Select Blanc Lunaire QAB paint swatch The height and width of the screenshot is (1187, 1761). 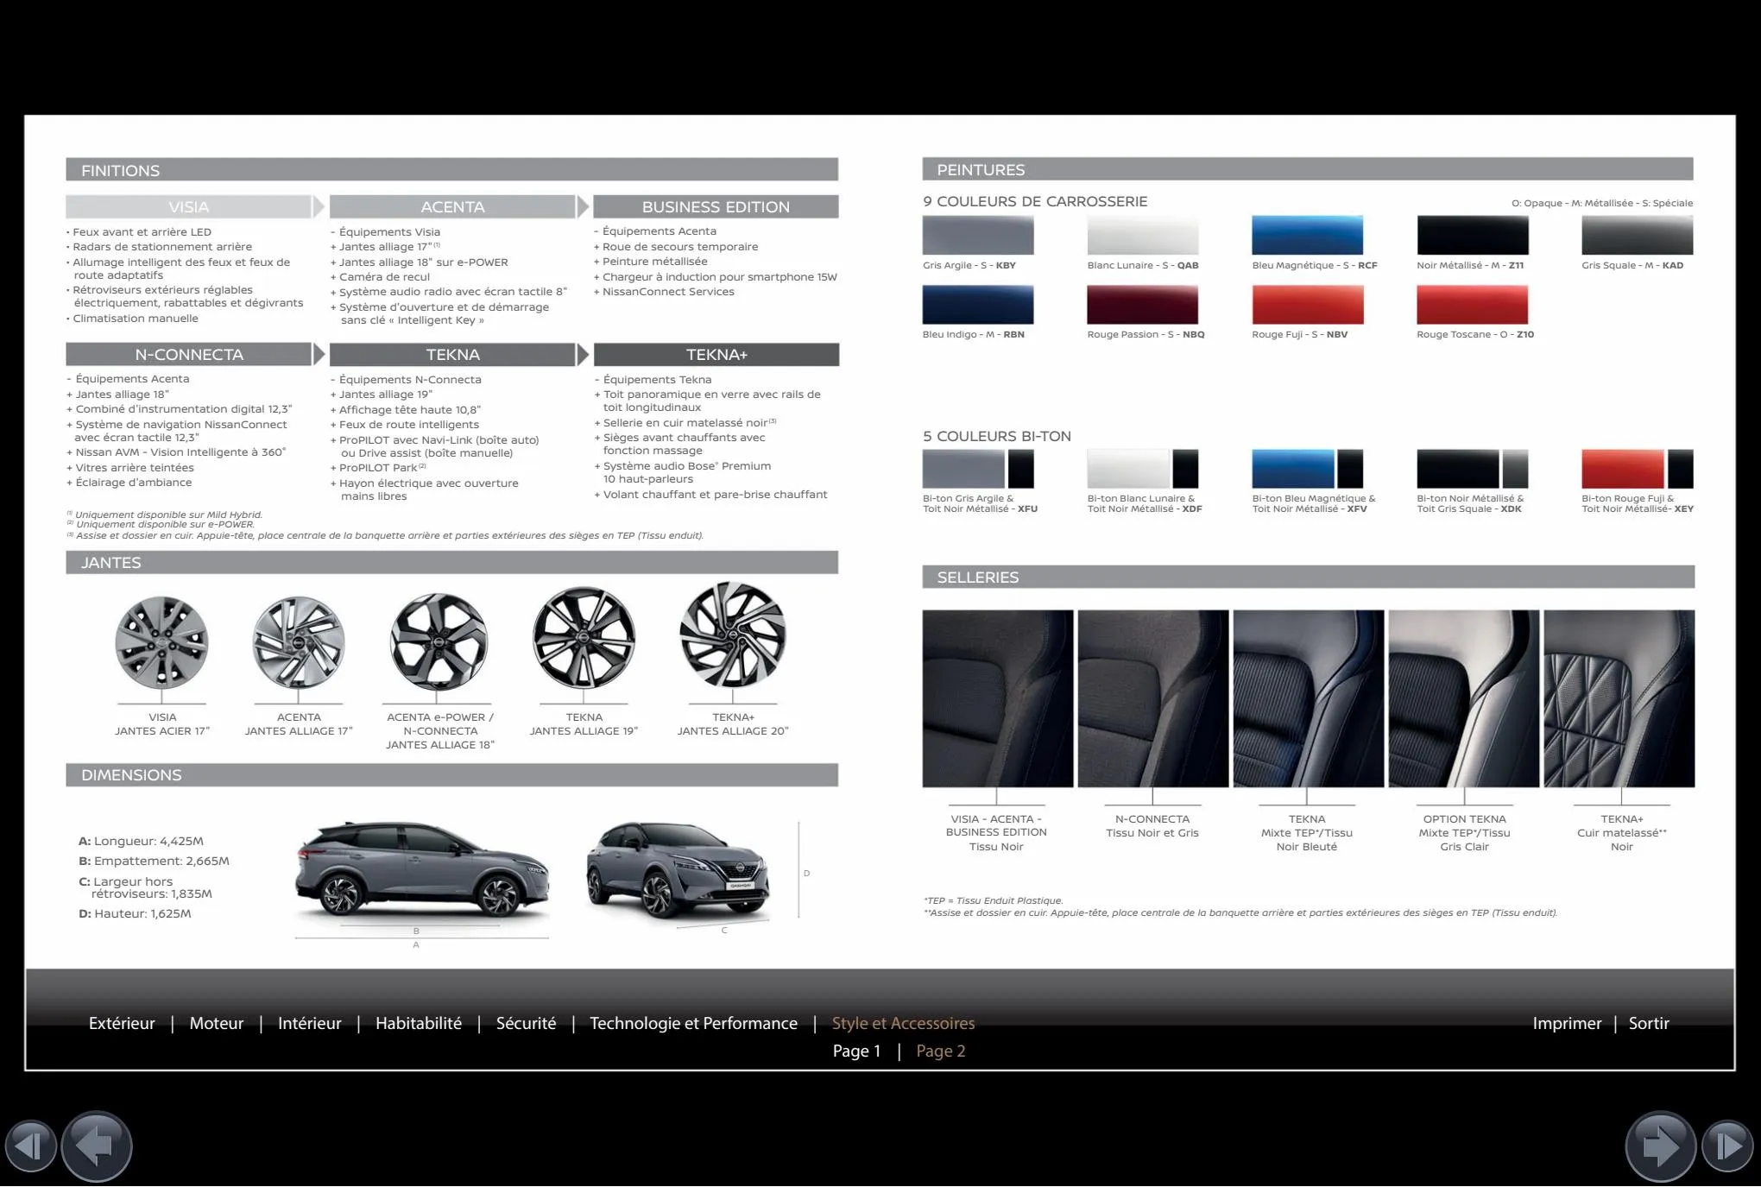[1143, 235]
